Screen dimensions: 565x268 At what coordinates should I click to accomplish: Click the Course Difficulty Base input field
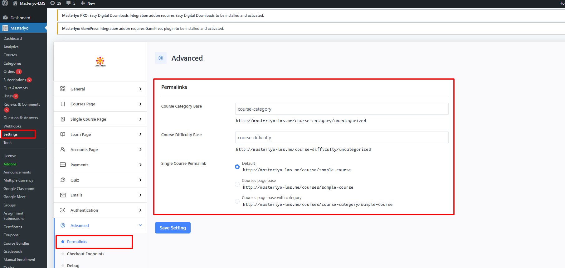[x=342, y=137]
